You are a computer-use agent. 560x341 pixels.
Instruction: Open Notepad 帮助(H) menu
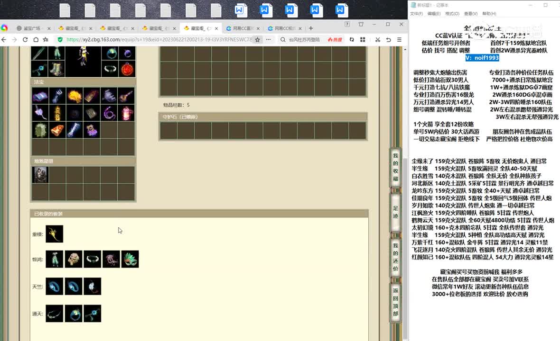coord(489,14)
